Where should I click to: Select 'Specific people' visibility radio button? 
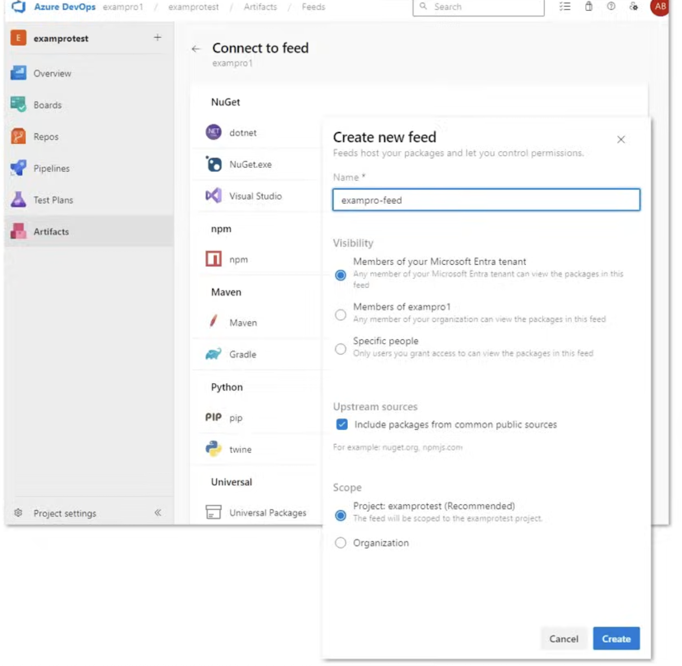click(340, 349)
